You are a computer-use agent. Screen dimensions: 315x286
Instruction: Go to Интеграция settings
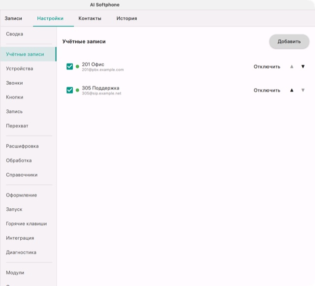pos(28,238)
